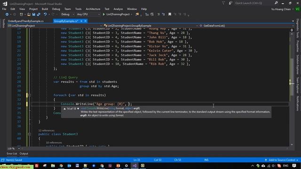Click the Vu Hoang Chien account name
This screenshot has height=169, width=301.
coord(281,9)
